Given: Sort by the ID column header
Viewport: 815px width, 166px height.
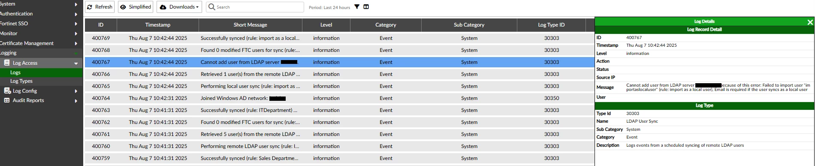Looking at the screenshot, I should point(101,25).
